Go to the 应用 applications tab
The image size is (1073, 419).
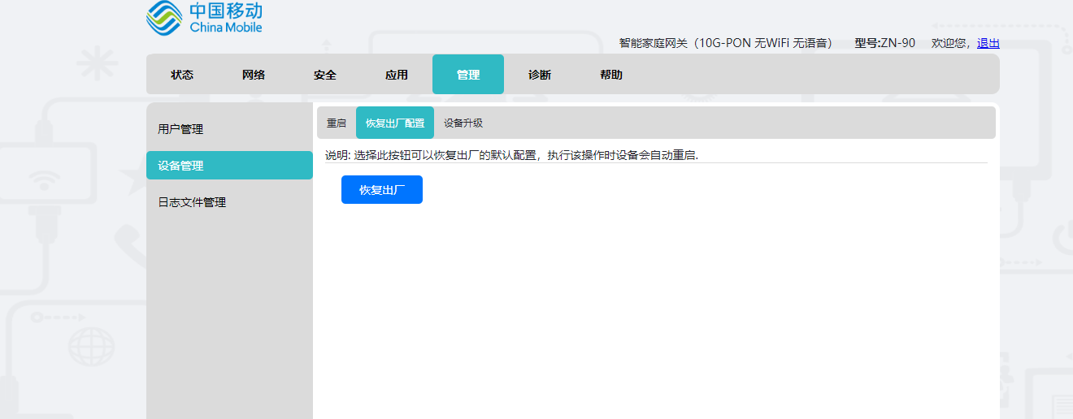397,75
